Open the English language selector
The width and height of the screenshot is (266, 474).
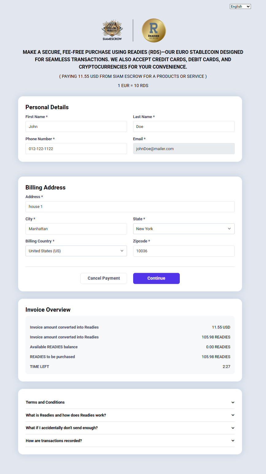click(240, 6)
